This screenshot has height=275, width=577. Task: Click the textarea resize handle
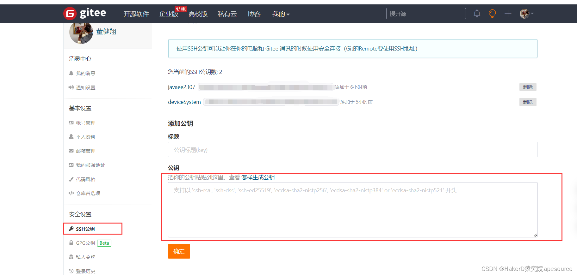[x=535, y=235]
